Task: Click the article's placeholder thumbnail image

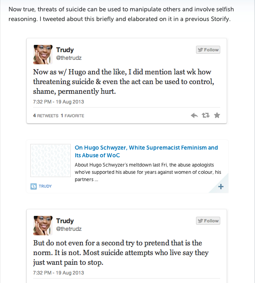Action: coord(51,162)
